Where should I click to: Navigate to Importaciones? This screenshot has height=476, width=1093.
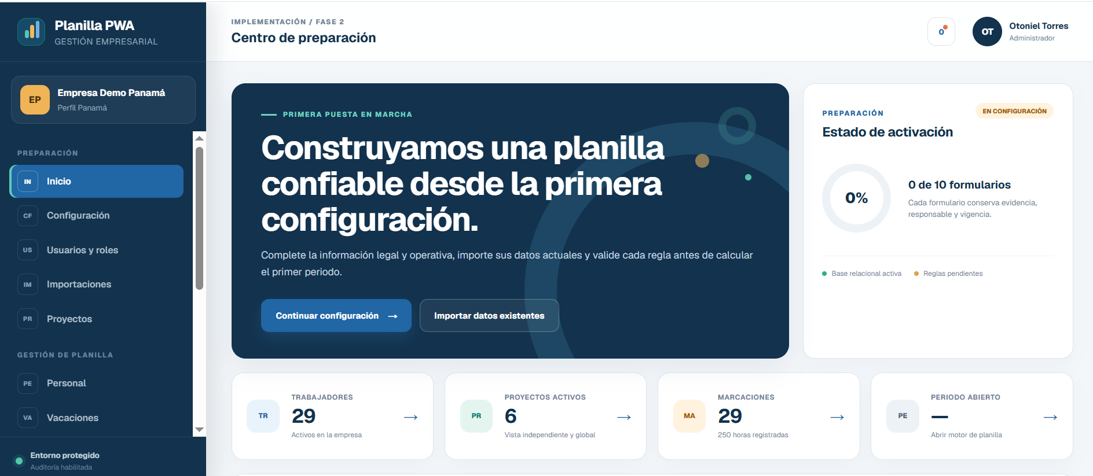click(97, 285)
